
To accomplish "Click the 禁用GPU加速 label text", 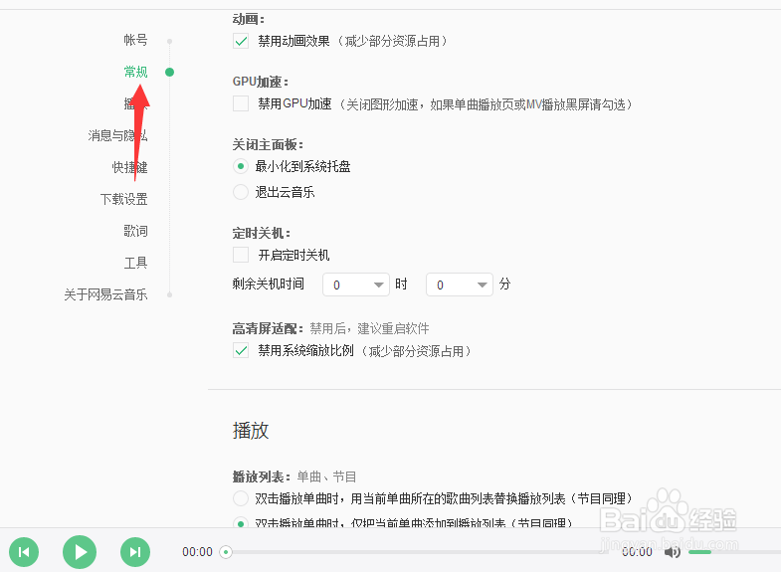I will pyautogui.click(x=294, y=103).
